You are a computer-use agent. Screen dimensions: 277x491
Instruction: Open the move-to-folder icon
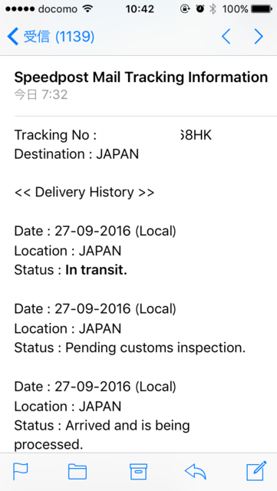(x=77, y=471)
